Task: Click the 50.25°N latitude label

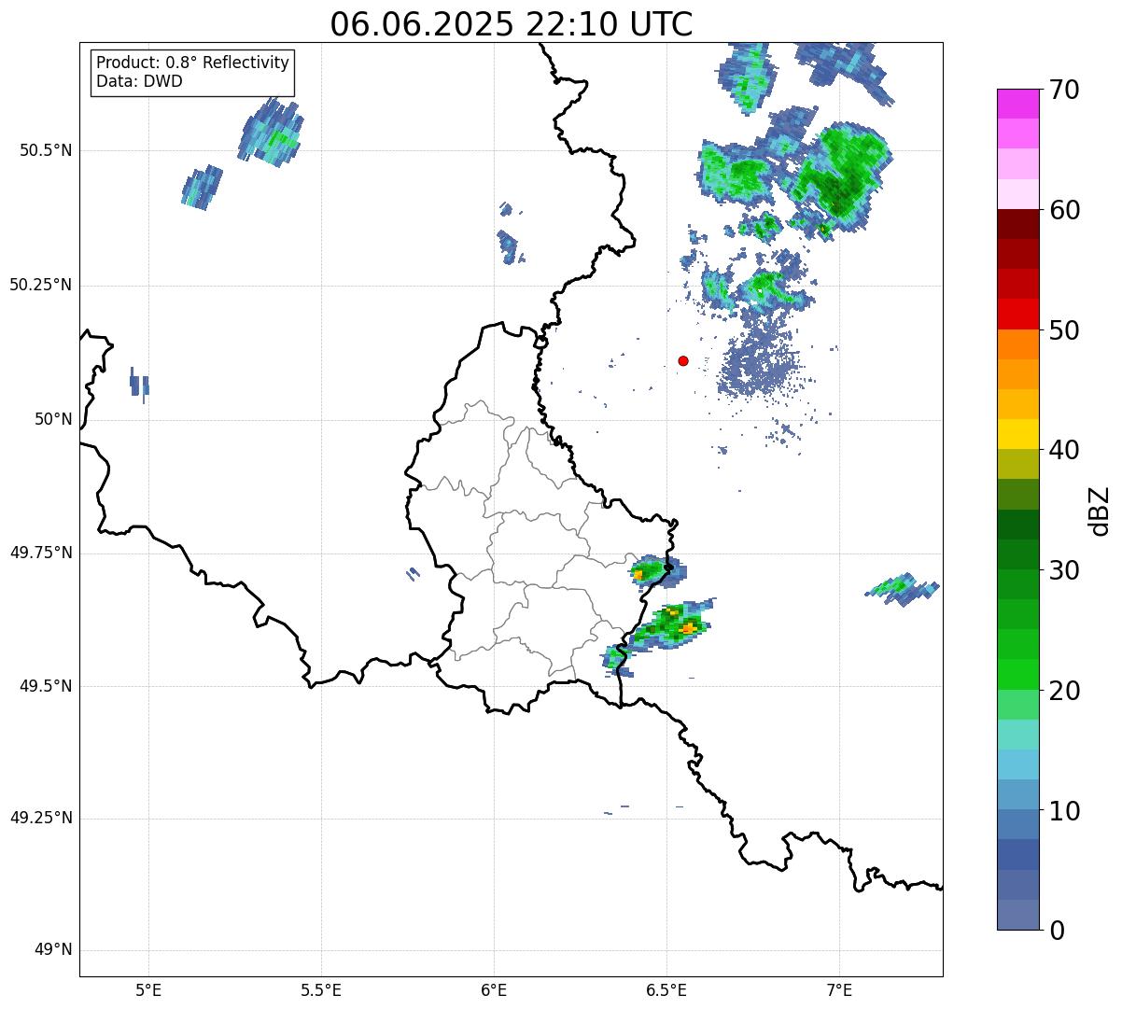Action: click(41, 285)
